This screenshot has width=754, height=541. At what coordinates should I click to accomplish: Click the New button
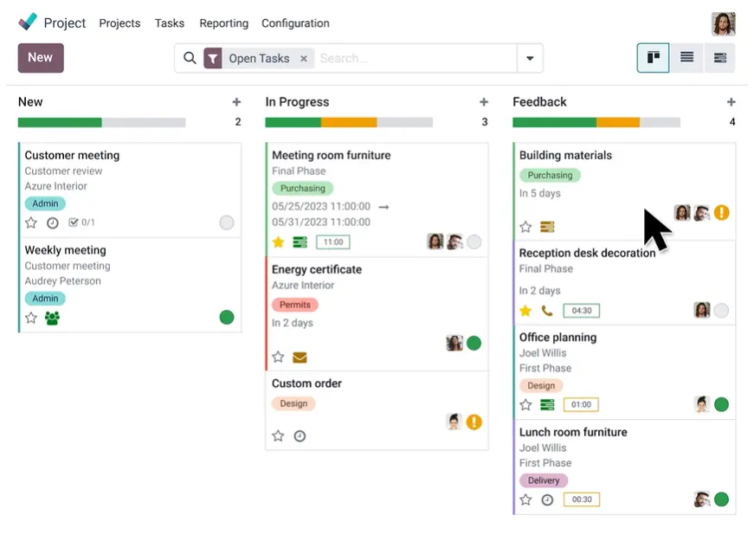click(41, 58)
